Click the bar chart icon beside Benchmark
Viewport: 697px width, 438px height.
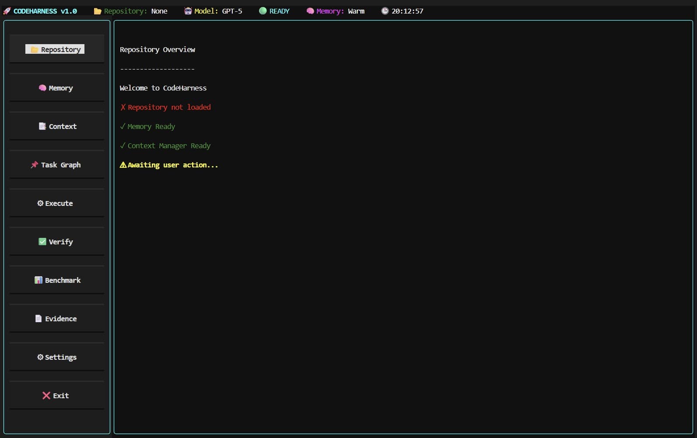tap(39, 280)
